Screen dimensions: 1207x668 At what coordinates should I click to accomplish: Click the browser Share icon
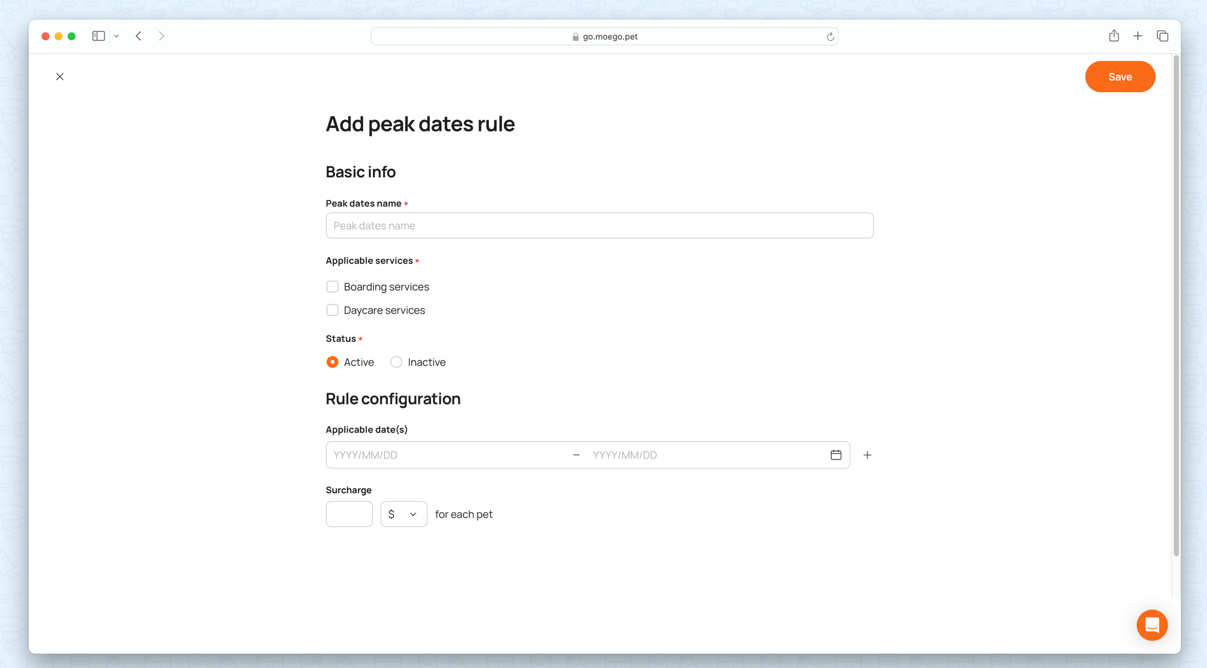(1114, 36)
